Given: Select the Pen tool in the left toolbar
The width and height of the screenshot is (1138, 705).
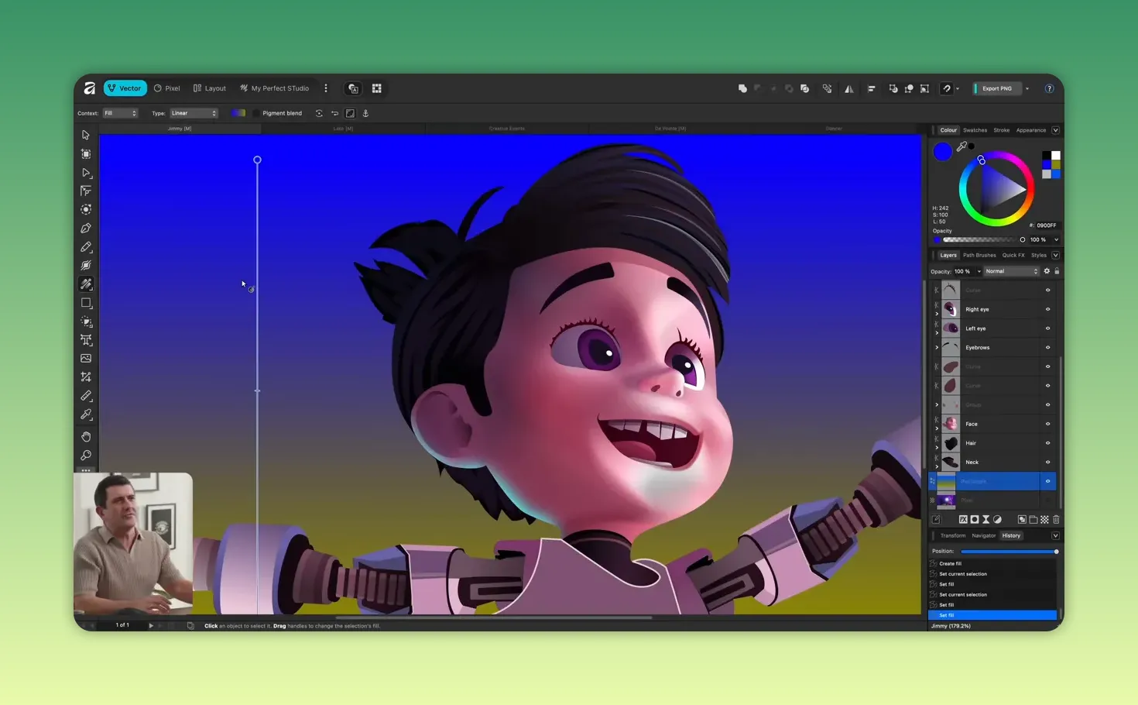Looking at the screenshot, I should pyautogui.click(x=86, y=229).
